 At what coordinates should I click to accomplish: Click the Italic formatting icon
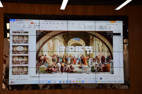click(x=43, y=28)
